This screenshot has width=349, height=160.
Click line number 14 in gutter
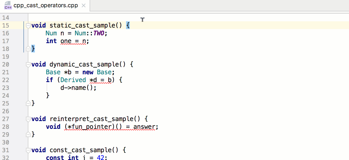[x=6, y=18]
